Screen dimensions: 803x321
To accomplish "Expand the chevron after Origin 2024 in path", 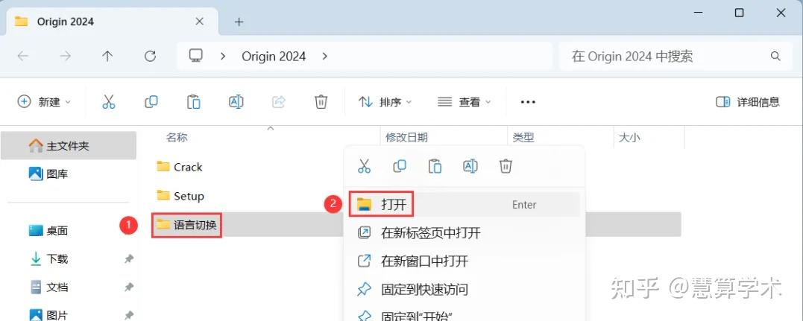I will 324,57.
